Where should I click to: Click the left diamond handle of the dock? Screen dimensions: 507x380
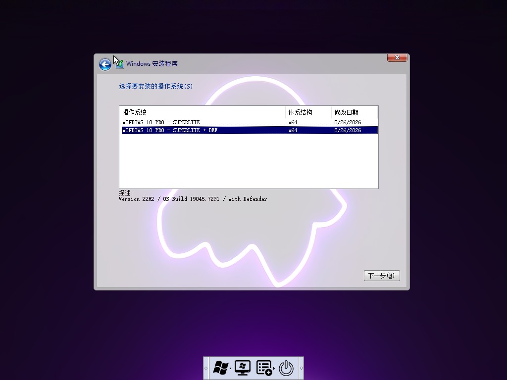(x=206, y=368)
